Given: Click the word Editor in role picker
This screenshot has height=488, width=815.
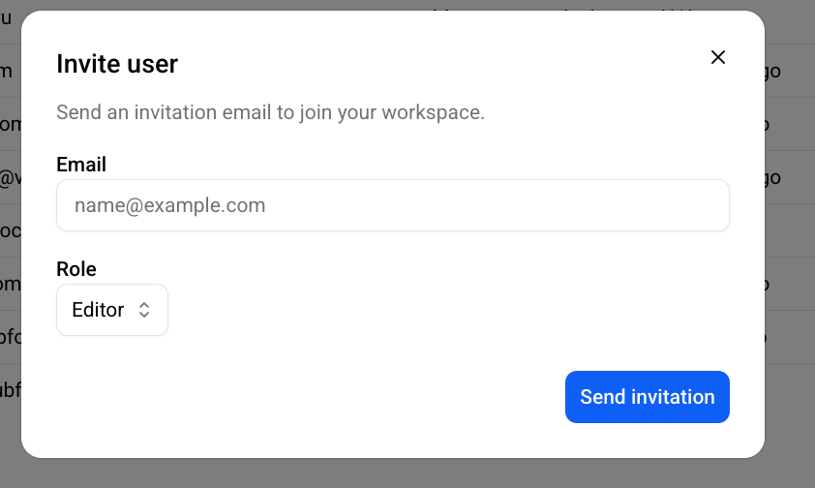Looking at the screenshot, I should [x=98, y=310].
